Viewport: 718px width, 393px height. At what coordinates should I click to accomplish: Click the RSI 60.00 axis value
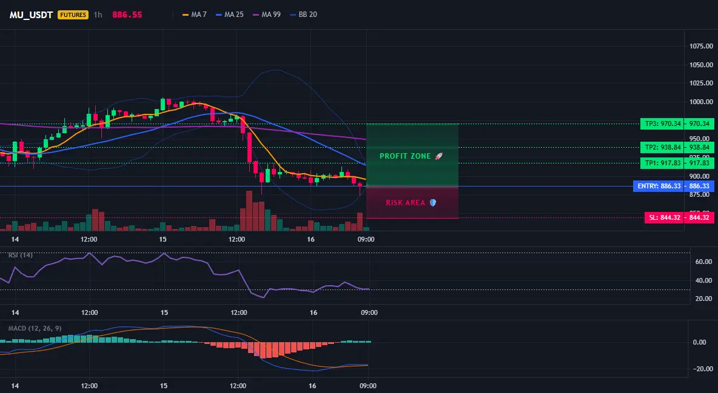click(x=703, y=262)
